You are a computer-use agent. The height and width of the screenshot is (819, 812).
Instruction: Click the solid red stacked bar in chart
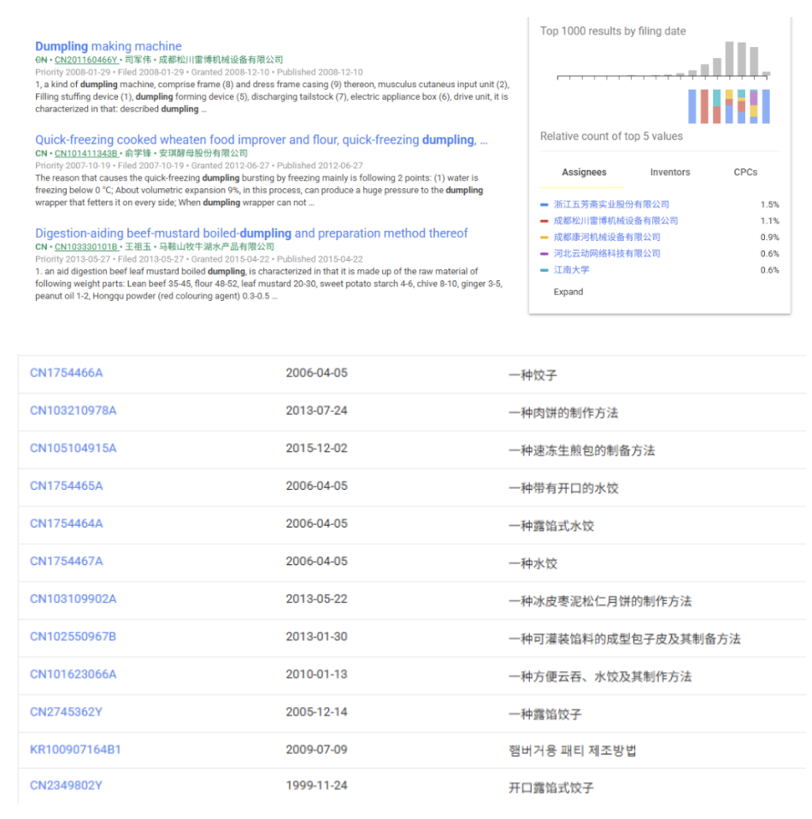pyautogui.click(x=705, y=107)
